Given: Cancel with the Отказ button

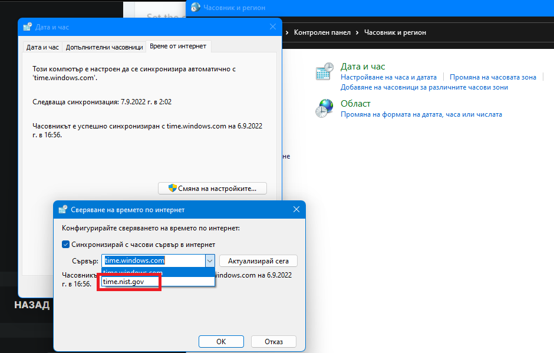Looking at the screenshot, I should (x=274, y=342).
